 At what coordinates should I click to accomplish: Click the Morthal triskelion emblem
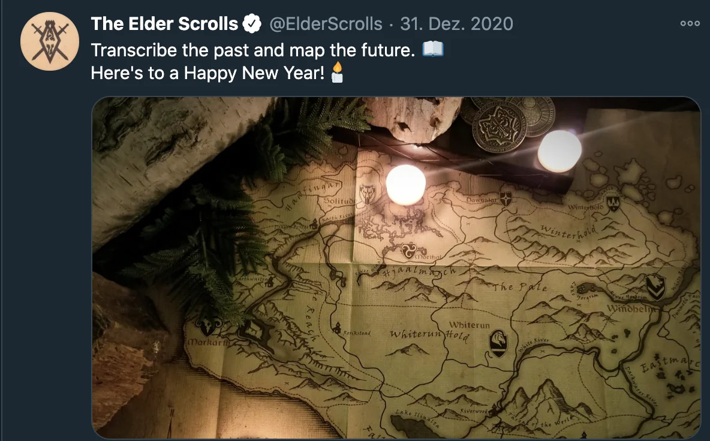pos(408,250)
